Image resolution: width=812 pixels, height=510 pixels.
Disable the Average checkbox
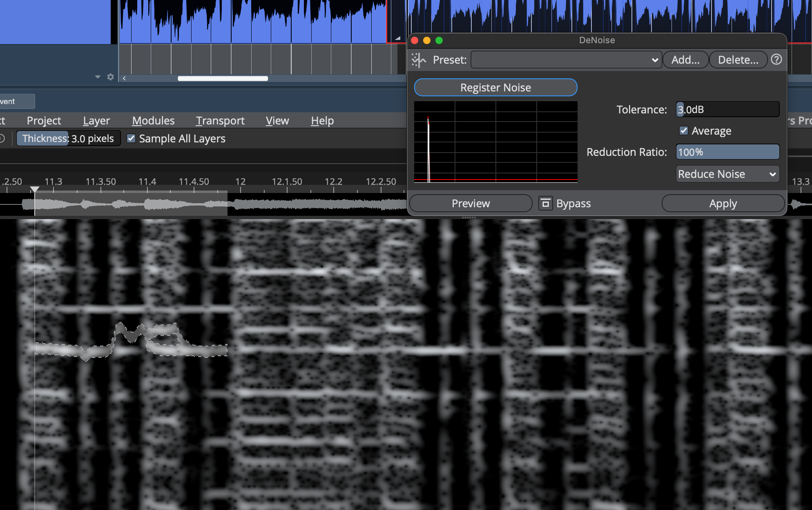click(x=684, y=131)
